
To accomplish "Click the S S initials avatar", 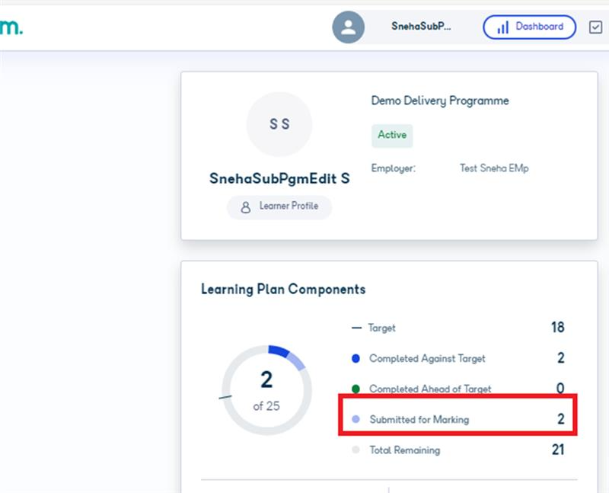I will (x=279, y=124).
